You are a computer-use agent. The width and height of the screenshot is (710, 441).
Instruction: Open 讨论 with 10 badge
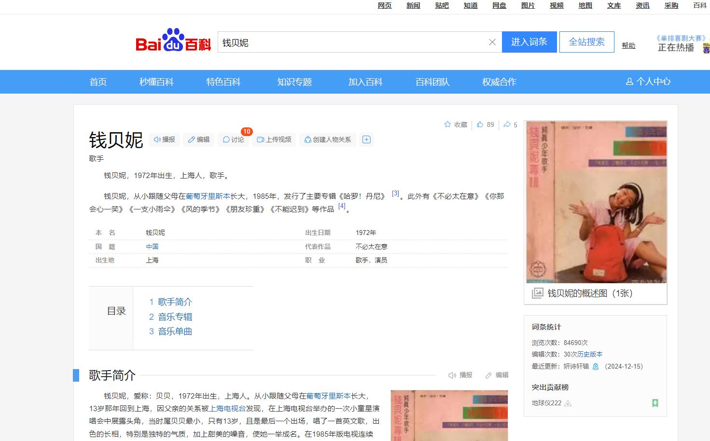pos(234,140)
